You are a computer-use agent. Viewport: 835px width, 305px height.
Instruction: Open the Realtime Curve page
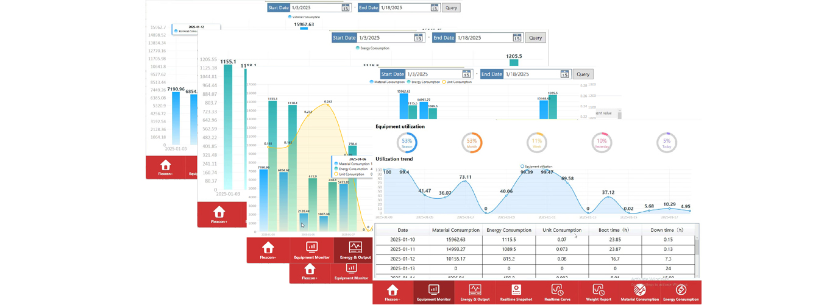pos(556,292)
